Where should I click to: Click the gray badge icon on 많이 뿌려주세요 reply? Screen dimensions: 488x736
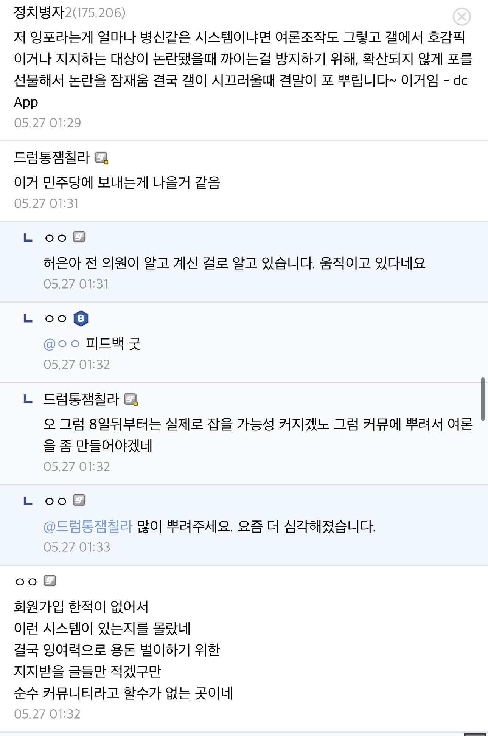(79, 500)
